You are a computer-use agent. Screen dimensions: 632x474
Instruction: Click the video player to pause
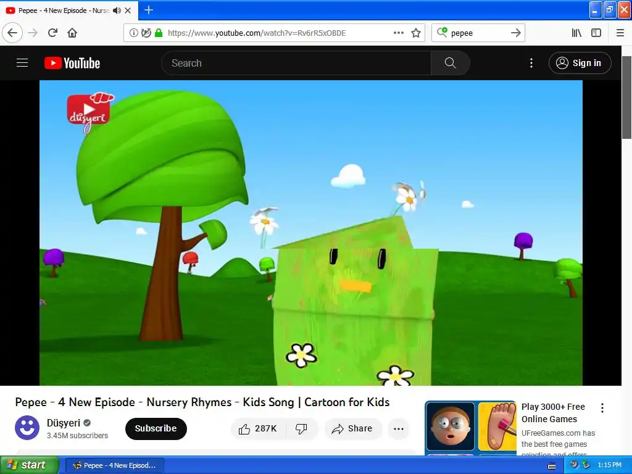click(x=311, y=233)
